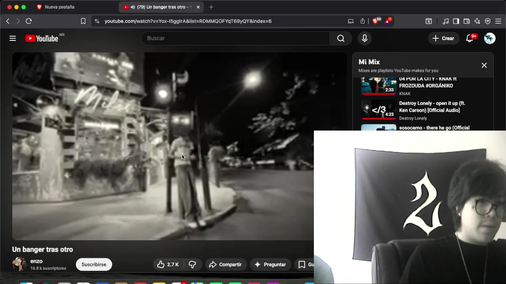
Task: Click the Crear button
Action: (443, 38)
